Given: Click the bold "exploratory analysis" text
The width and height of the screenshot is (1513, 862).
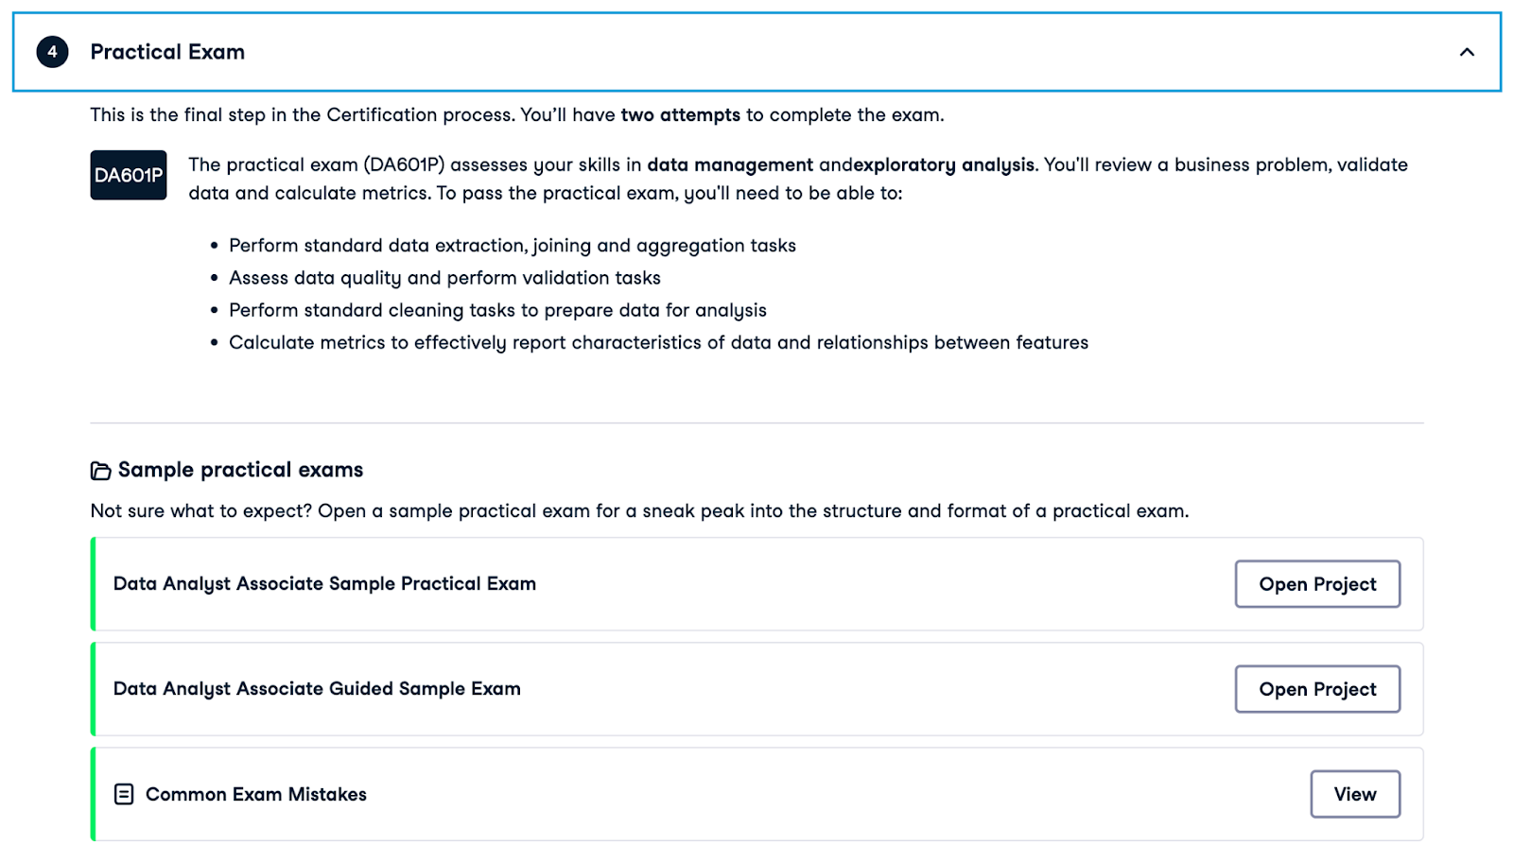Looking at the screenshot, I should point(944,164).
